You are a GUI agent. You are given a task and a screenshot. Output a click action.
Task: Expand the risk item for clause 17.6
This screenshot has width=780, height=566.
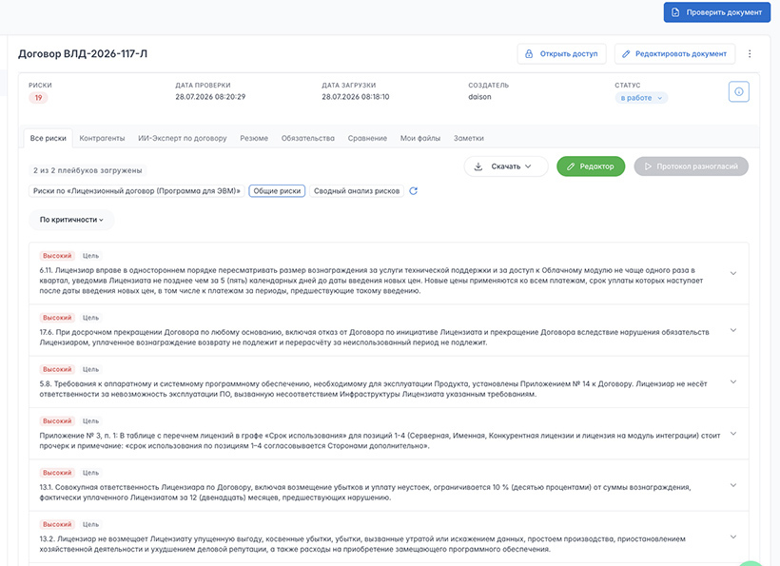(732, 330)
